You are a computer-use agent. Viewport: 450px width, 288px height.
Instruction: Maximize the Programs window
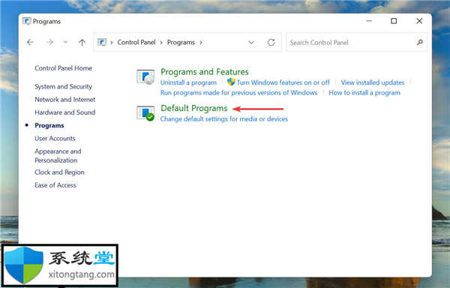(x=394, y=21)
